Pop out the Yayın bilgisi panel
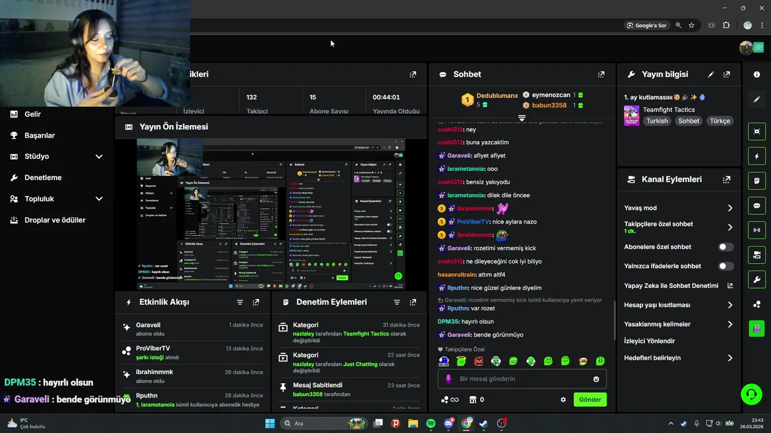 726,75
